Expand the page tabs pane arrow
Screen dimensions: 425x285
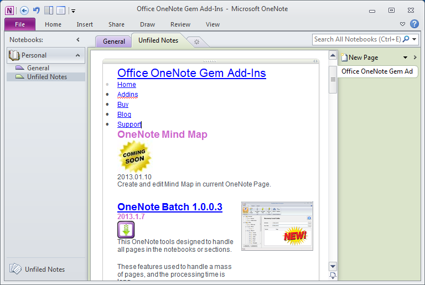tap(415, 58)
